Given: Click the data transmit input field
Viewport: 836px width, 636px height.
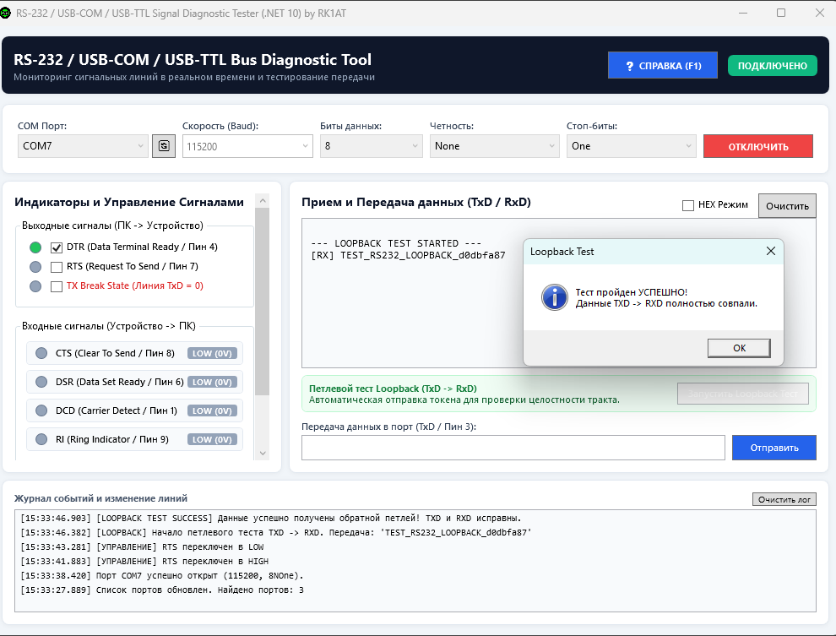Looking at the screenshot, I should click(x=513, y=448).
